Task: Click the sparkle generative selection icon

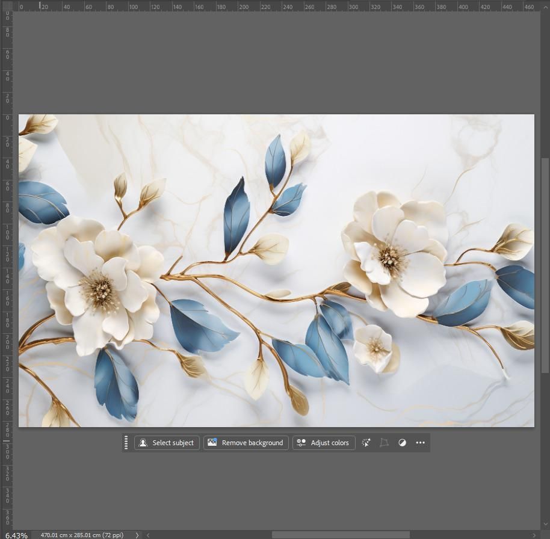Action: tap(366, 443)
